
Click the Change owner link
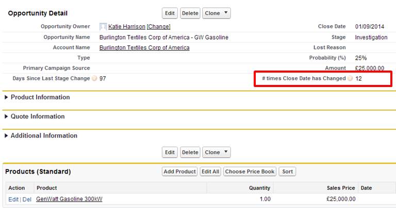coord(158,27)
